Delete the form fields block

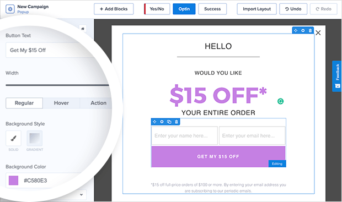[x=176, y=122]
